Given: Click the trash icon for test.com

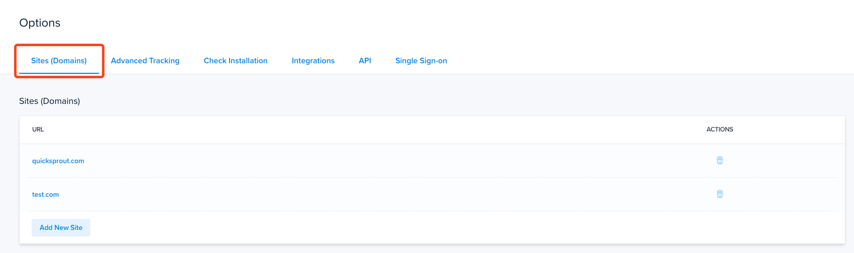Looking at the screenshot, I should (x=720, y=194).
